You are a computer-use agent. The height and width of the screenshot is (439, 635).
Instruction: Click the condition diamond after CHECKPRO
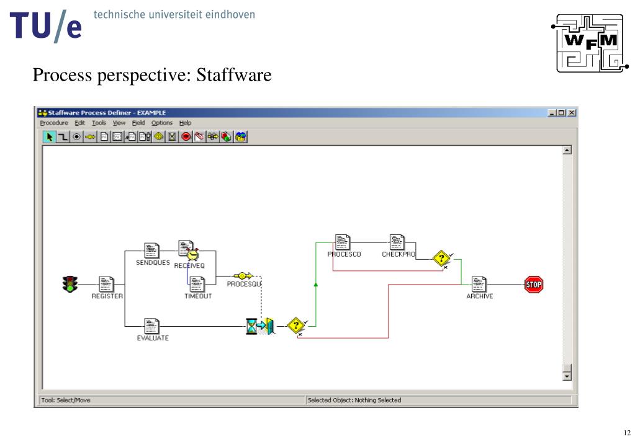point(441,258)
